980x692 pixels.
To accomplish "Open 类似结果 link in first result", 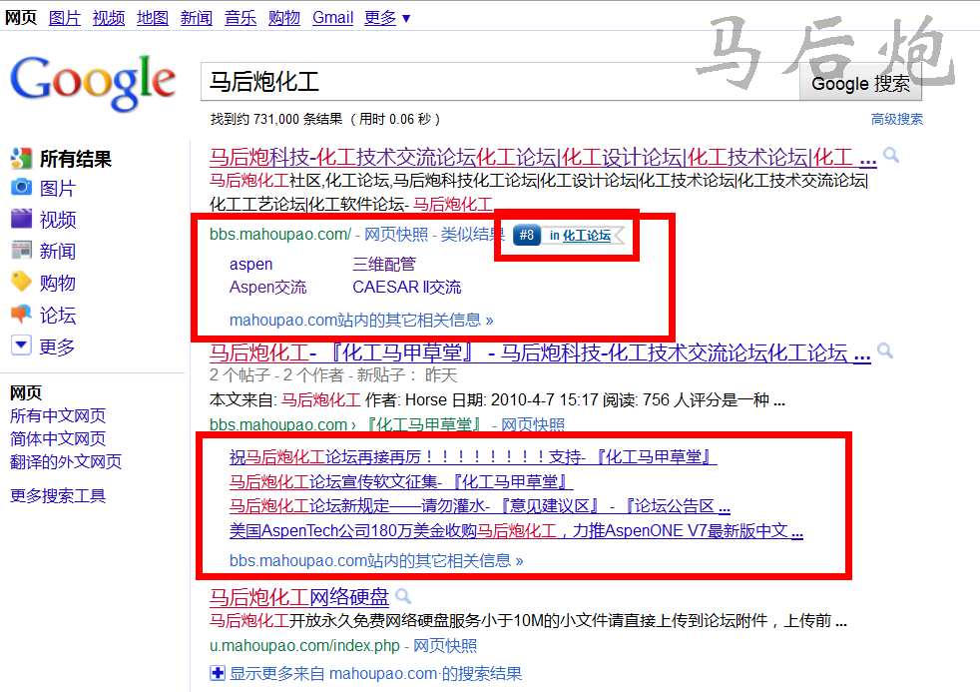I will coord(472,235).
